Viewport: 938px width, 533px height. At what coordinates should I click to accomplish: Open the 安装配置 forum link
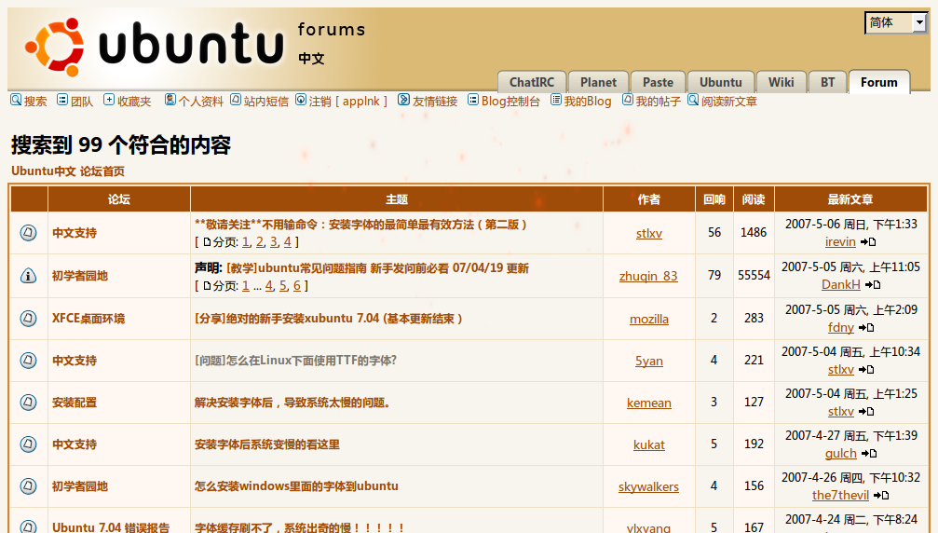(x=75, y=402)
